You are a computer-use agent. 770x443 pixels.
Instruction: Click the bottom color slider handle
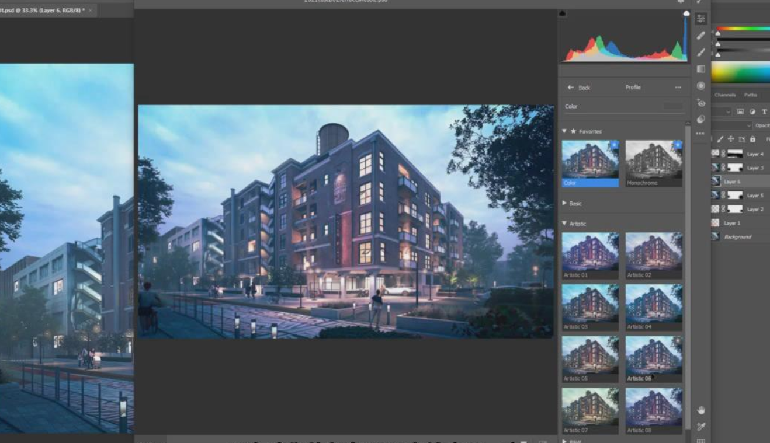(718, 55)
